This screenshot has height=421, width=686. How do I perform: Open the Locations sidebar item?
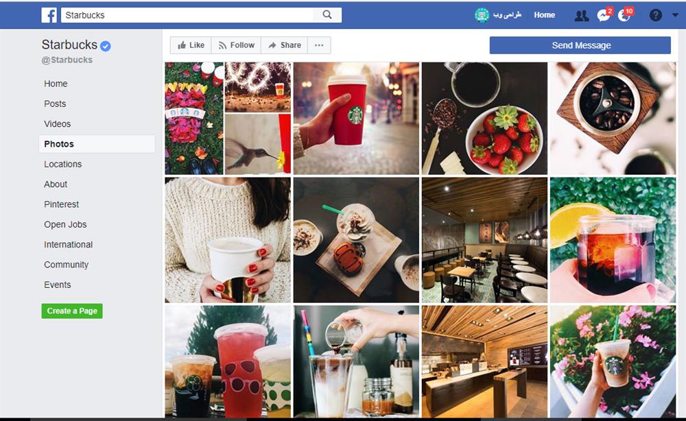tap(62, 164)
